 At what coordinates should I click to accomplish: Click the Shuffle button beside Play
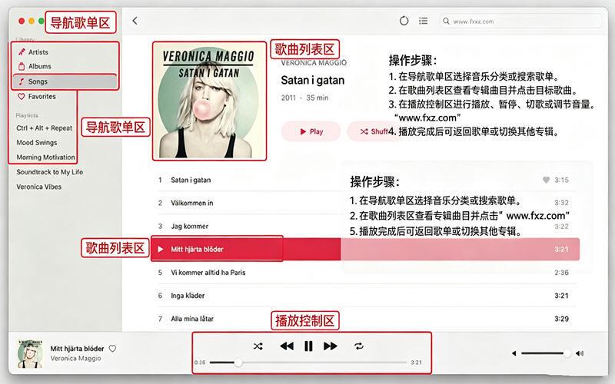click(373, 131)
